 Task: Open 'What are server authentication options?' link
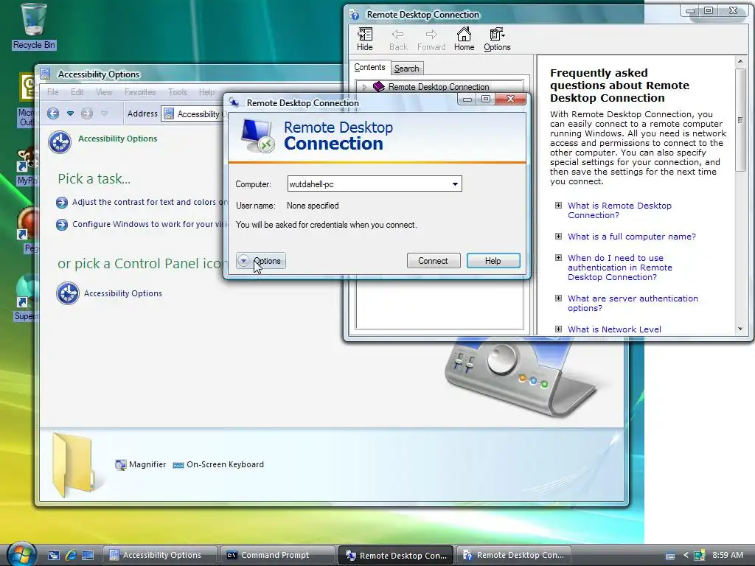(633, 303)
